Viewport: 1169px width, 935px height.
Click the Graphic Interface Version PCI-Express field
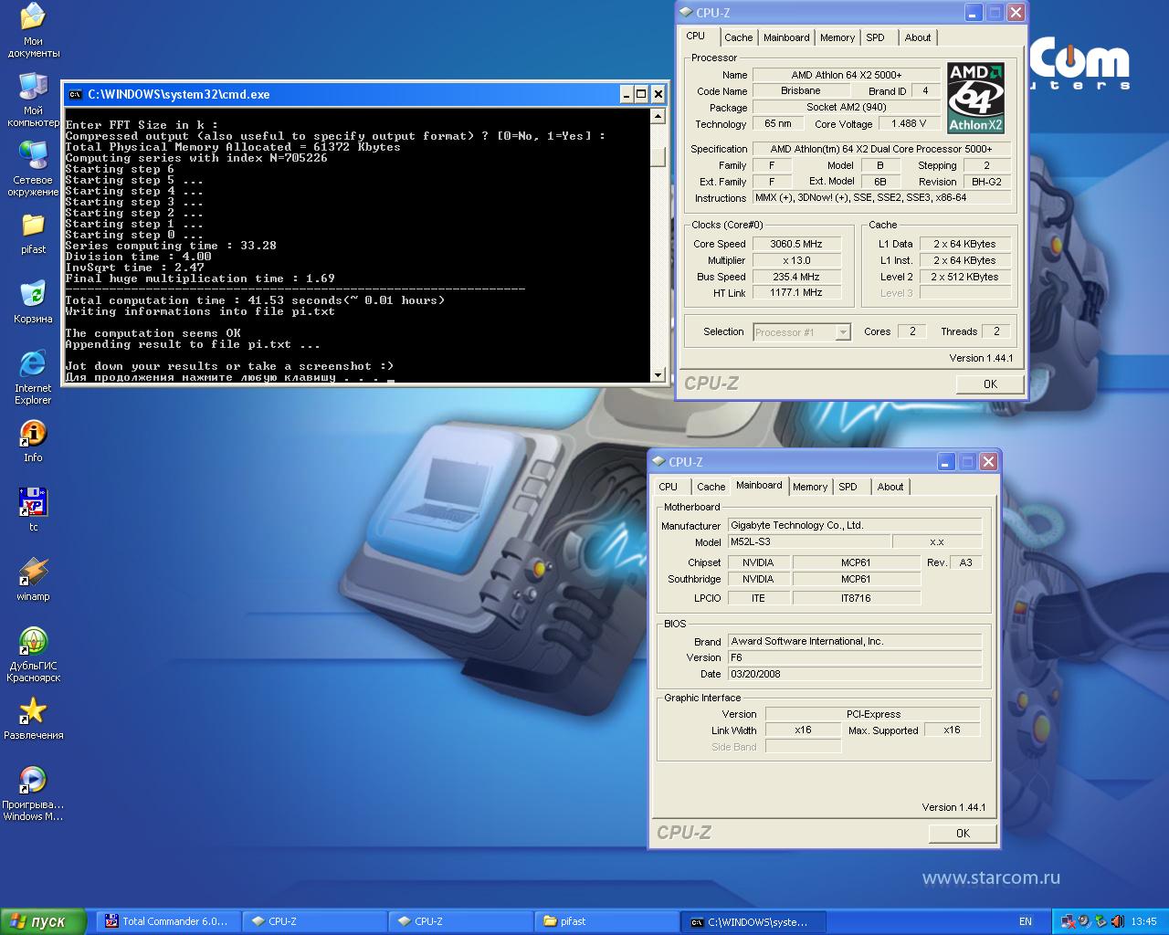(873, 714)
